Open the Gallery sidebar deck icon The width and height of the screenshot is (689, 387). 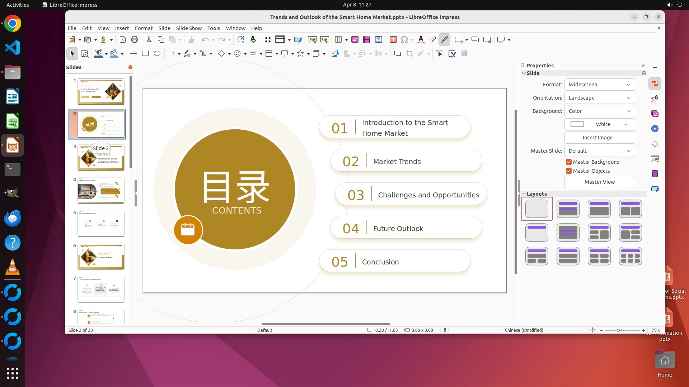point(655,114)
